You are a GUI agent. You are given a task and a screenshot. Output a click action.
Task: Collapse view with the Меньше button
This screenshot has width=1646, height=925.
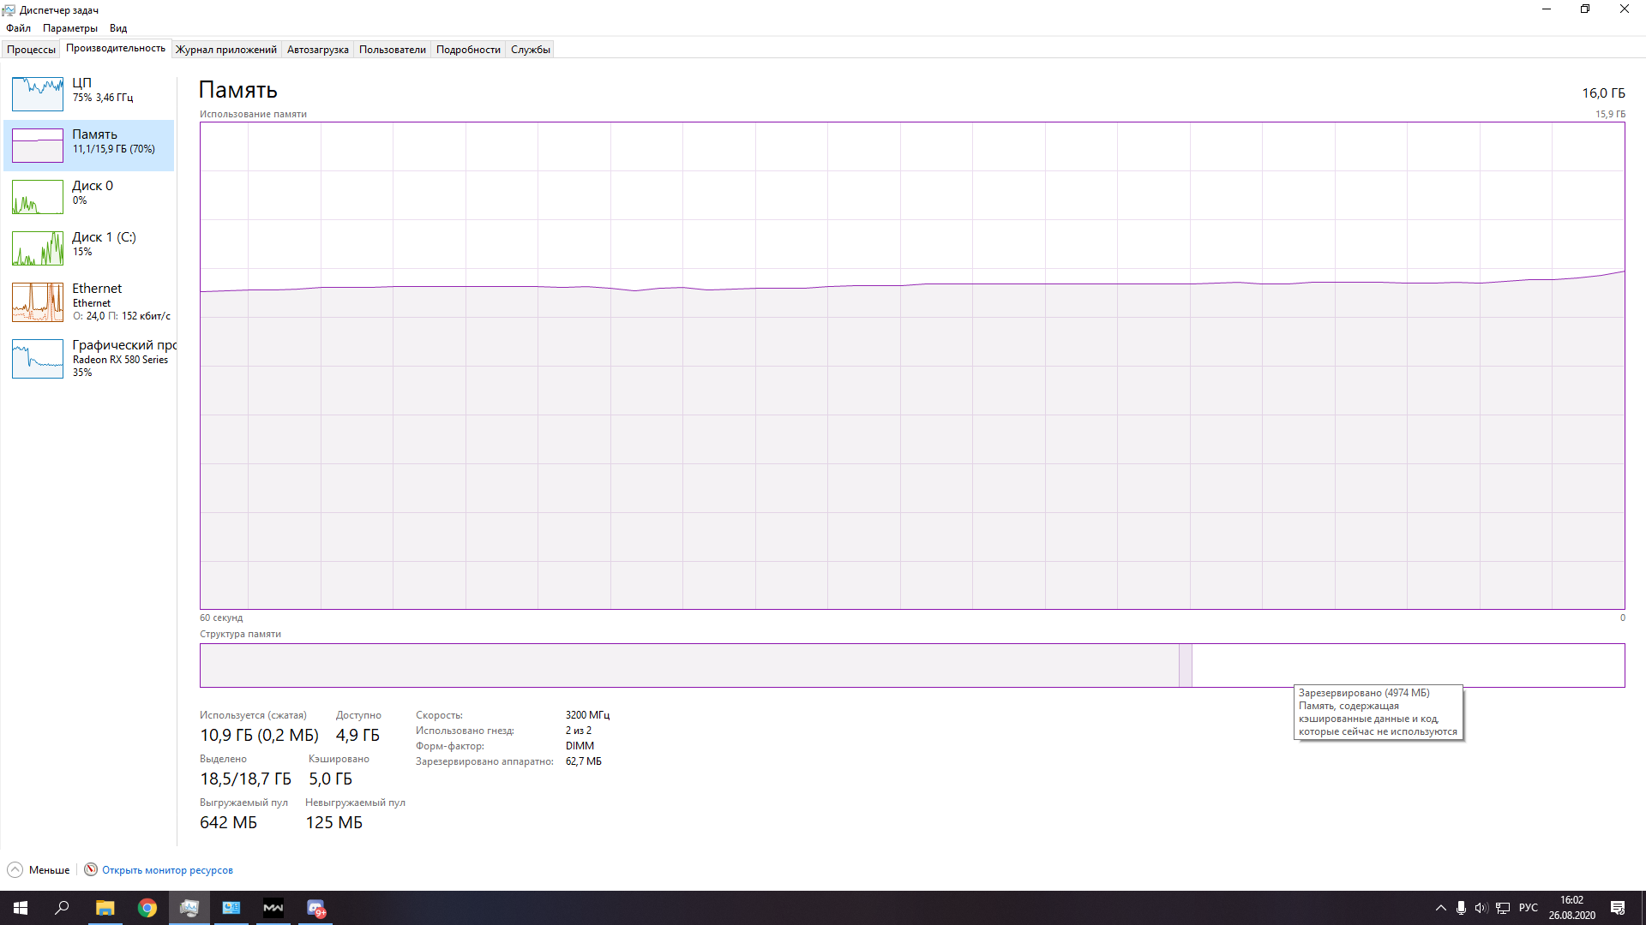point(39,870)
